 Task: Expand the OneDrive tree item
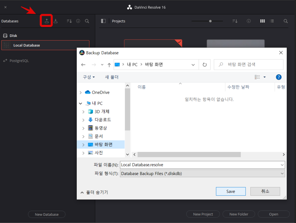point(80,92)
